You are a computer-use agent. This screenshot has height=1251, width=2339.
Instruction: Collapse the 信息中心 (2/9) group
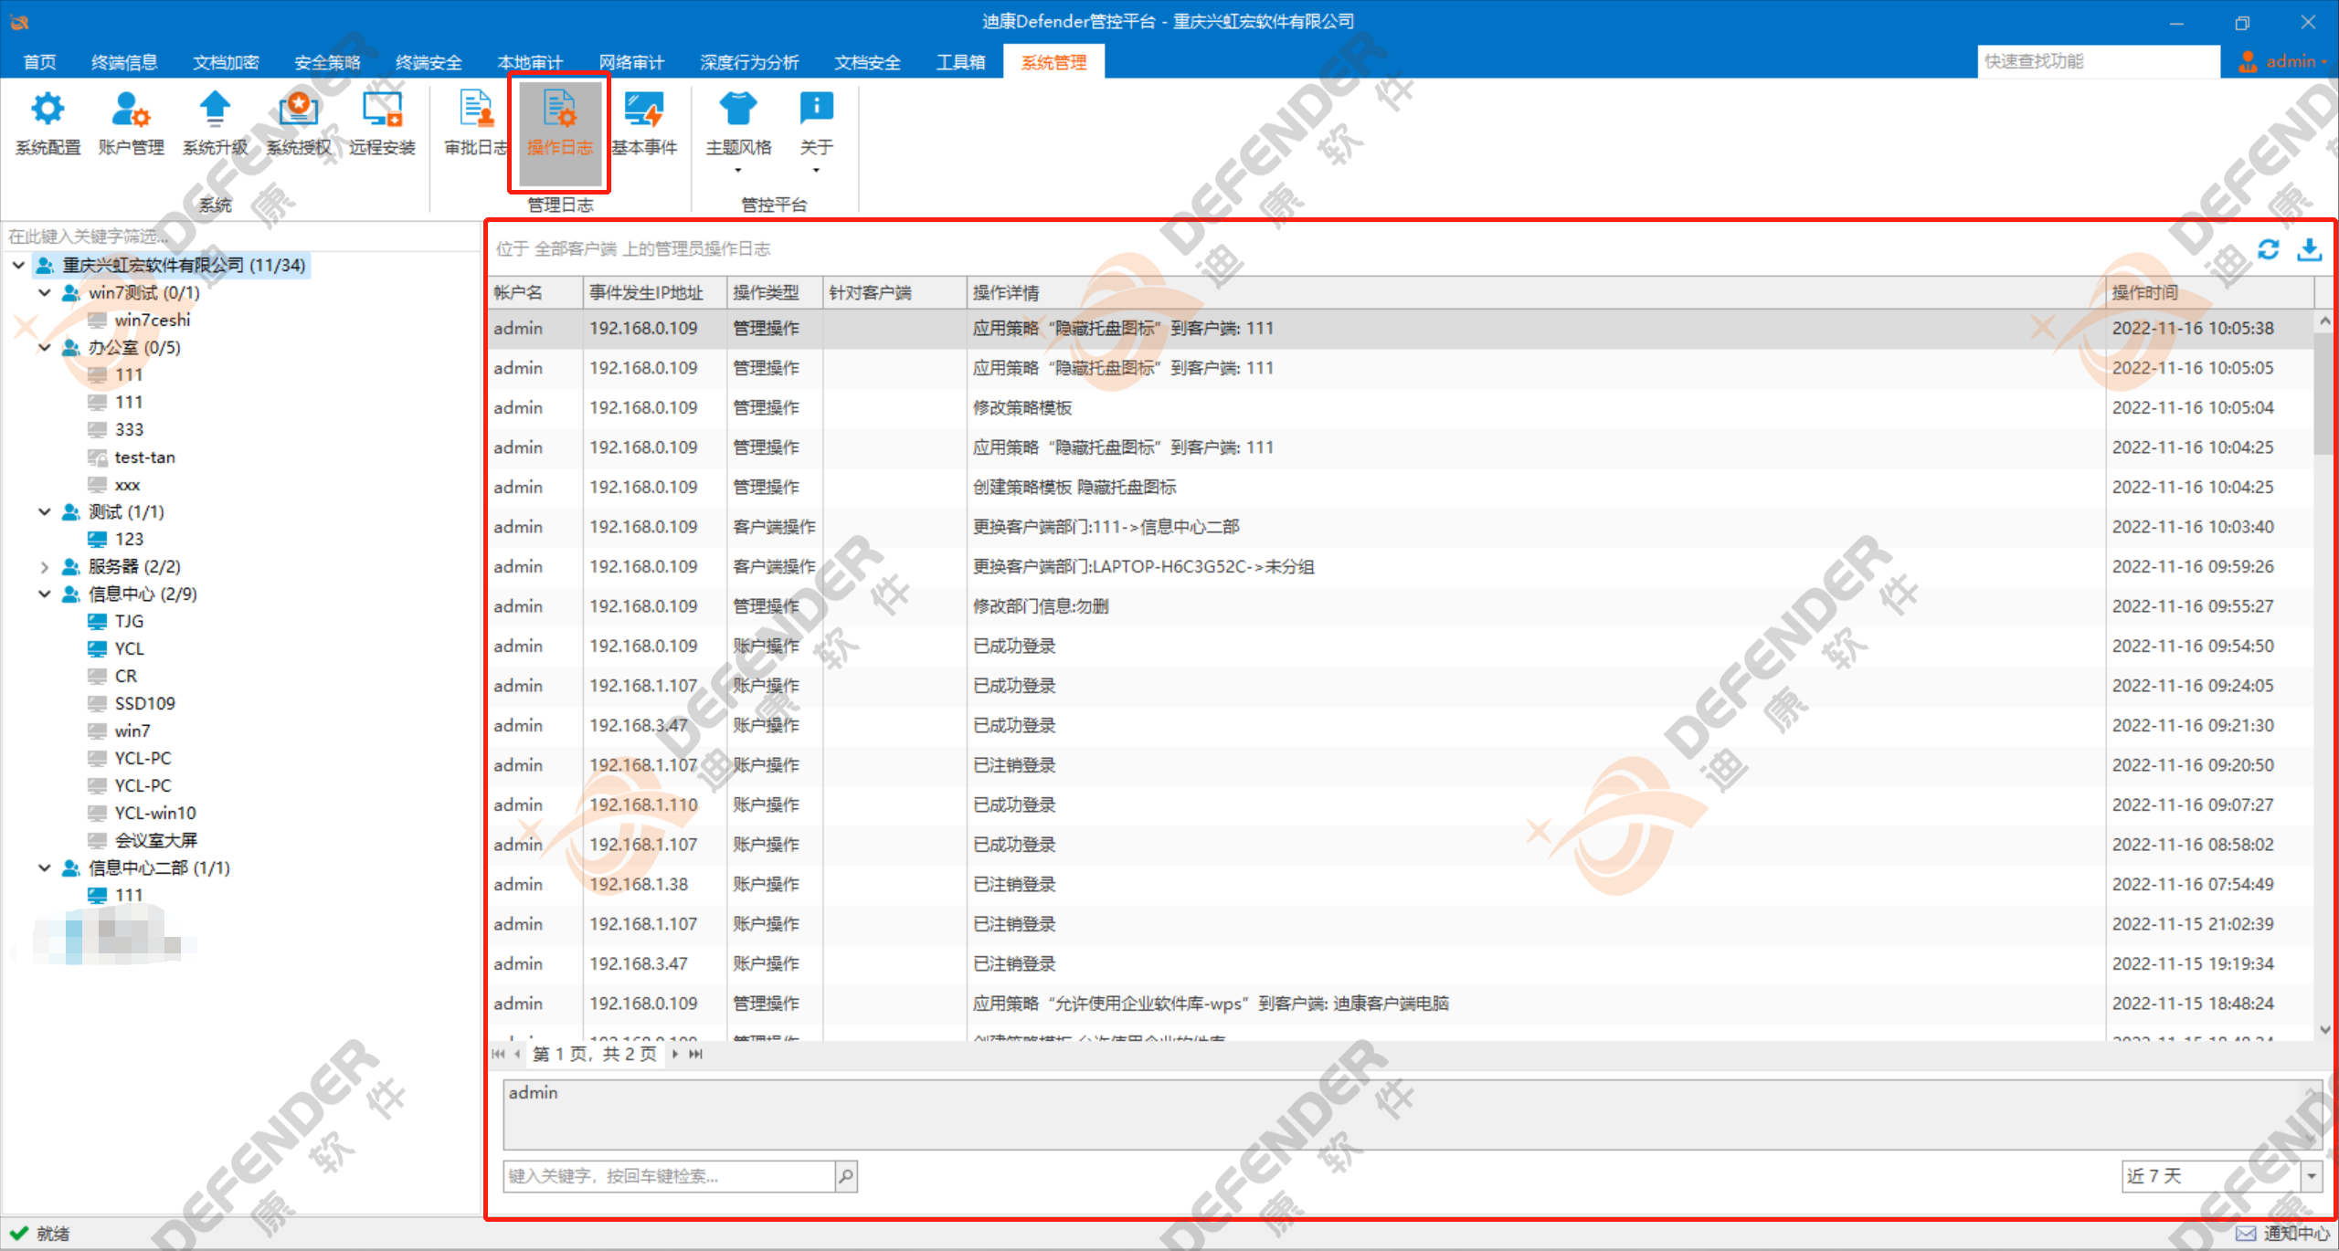click(x=44, y=594)
